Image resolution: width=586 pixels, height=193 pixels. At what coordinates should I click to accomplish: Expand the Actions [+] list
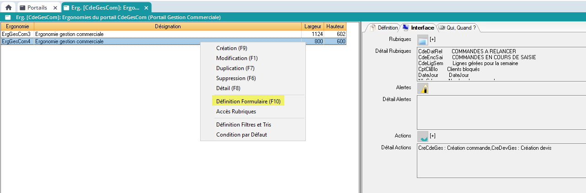pos(432,136)
